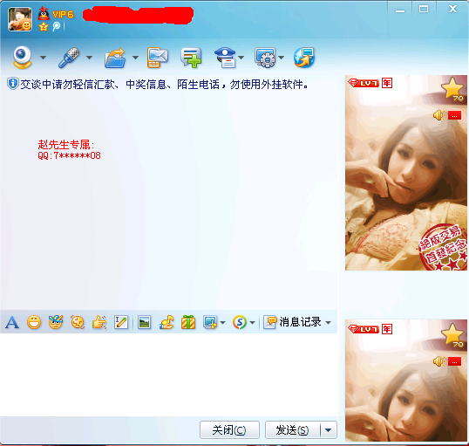This screenshot has height=446, width=469.
Task: Expand the report options dropdown arrow
Action: [241, 58]
